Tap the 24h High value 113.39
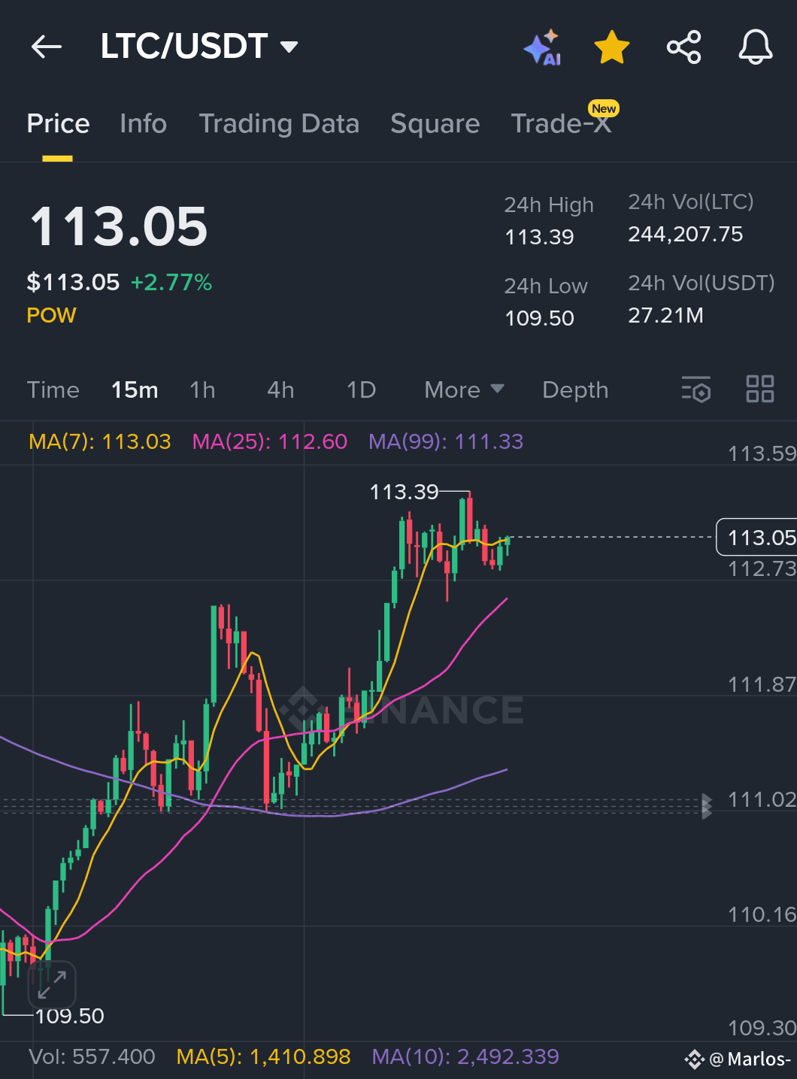 pyautogui.click(x=539, y=237)
